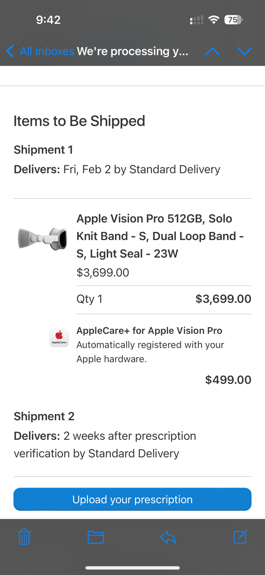Tap the cellular signal bars
Screen dimensions: 265x575
point(197,20)
